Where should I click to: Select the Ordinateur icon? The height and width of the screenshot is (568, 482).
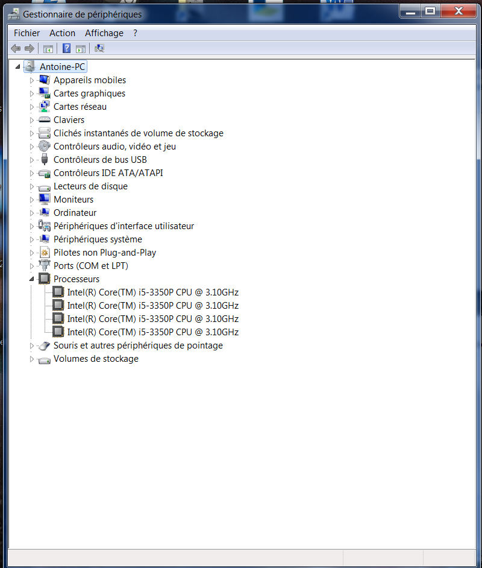45,212
